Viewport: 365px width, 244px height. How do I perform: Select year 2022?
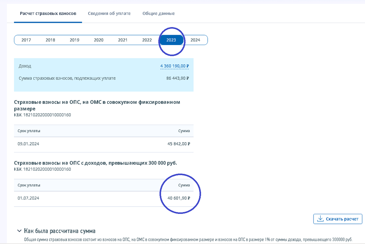click(147, 40)
